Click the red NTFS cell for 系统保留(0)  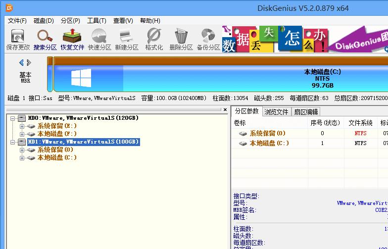click(x=360, y=134)
